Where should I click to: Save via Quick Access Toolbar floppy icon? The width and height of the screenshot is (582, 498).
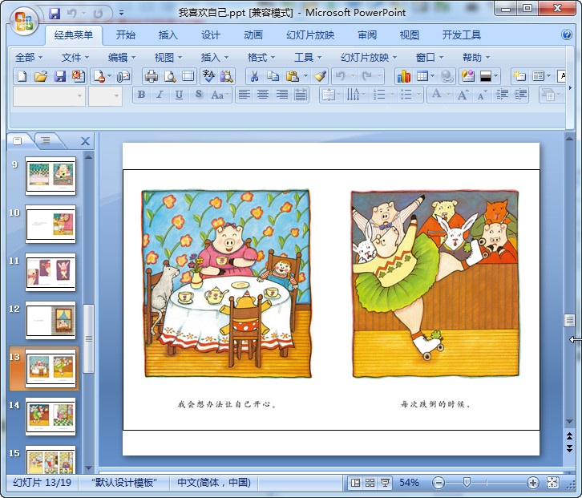click(x=55, y=14)
